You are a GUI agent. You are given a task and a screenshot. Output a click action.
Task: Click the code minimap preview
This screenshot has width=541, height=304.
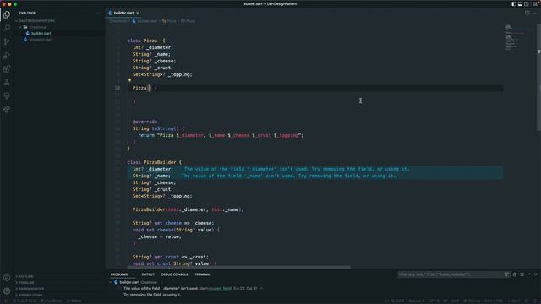point(514,38)
